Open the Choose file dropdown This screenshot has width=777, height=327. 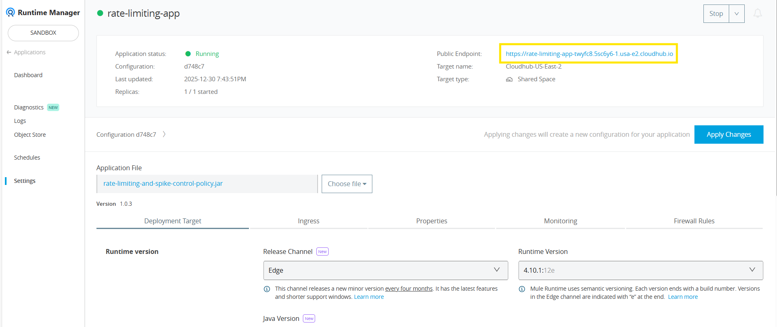[x=347, y=184]
